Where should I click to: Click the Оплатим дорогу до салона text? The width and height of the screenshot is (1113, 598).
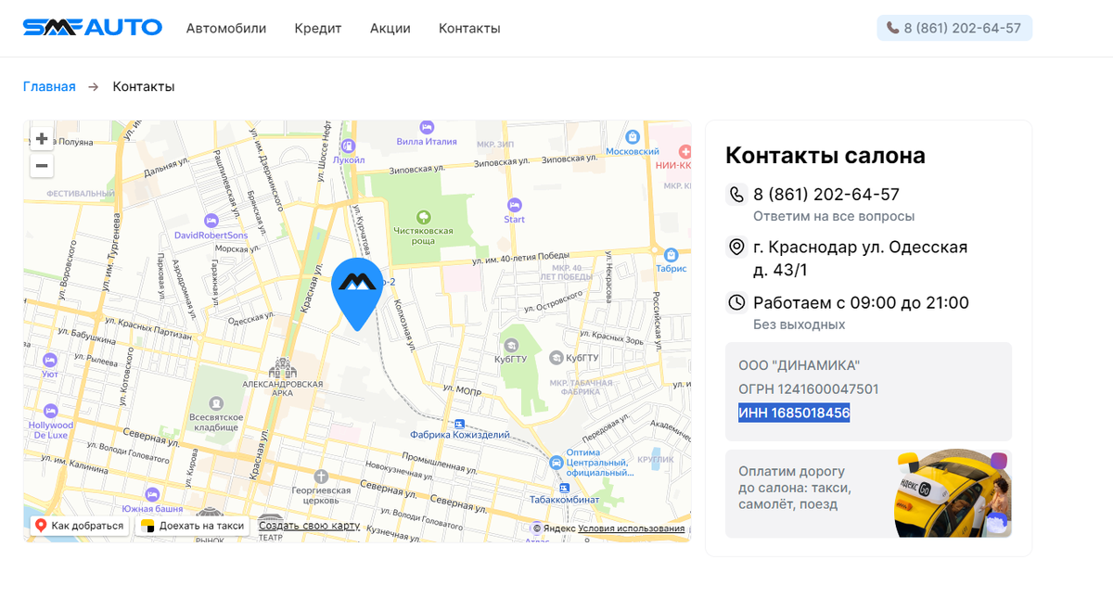click(795, 488)
